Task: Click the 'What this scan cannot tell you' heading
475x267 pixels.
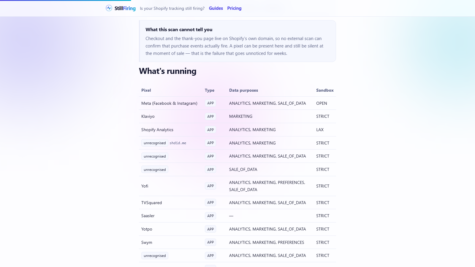Action: tap(179, 29)
